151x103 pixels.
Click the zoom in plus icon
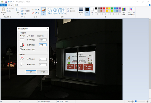point(147,101)
